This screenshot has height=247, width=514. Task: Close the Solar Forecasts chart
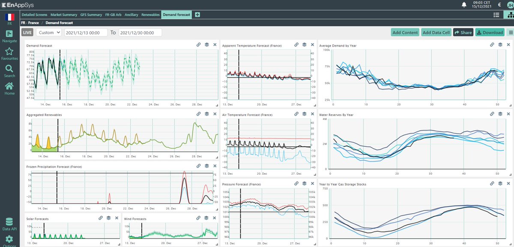pyautogui.click(x=117, y=218)
